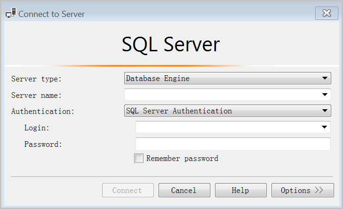This screenshot has height=209, width=343.
Task: Focus the Password input field
Action: [233, 144]
